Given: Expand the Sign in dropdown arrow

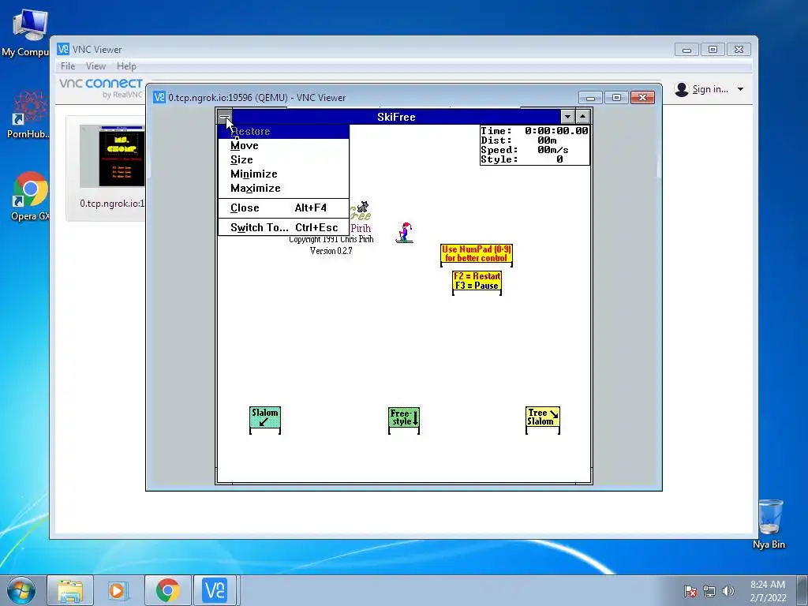Looking at the screenshot, I should click(740, 89).
